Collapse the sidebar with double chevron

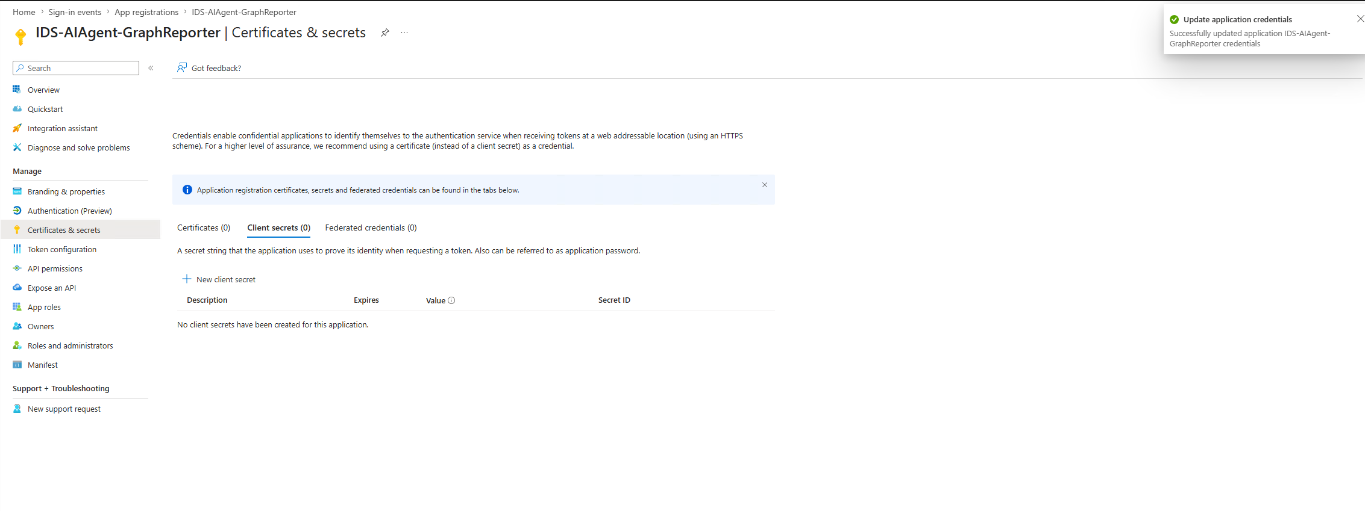[151, 68]
